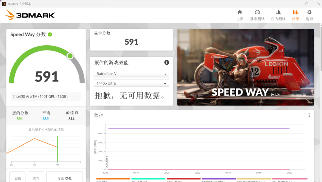Click the yellow memory clock legend bar

click(254, 179)
